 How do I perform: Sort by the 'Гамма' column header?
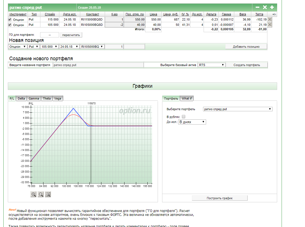tap(226, 14)
